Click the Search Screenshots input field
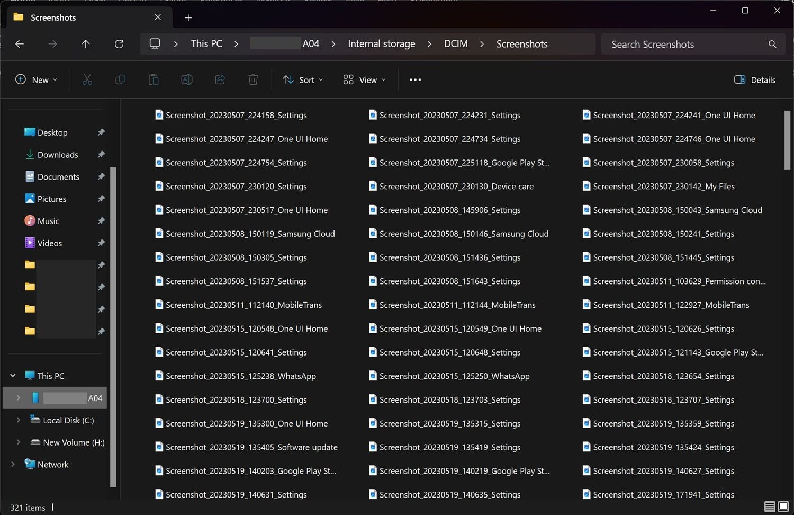Screen dimensions: 794x515 coord(683,45)
